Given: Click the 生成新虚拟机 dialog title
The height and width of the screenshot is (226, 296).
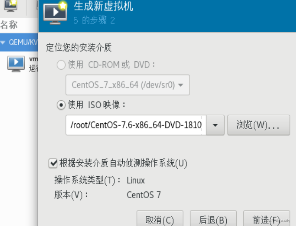Looking at the screenshot, I should point(103,6).
